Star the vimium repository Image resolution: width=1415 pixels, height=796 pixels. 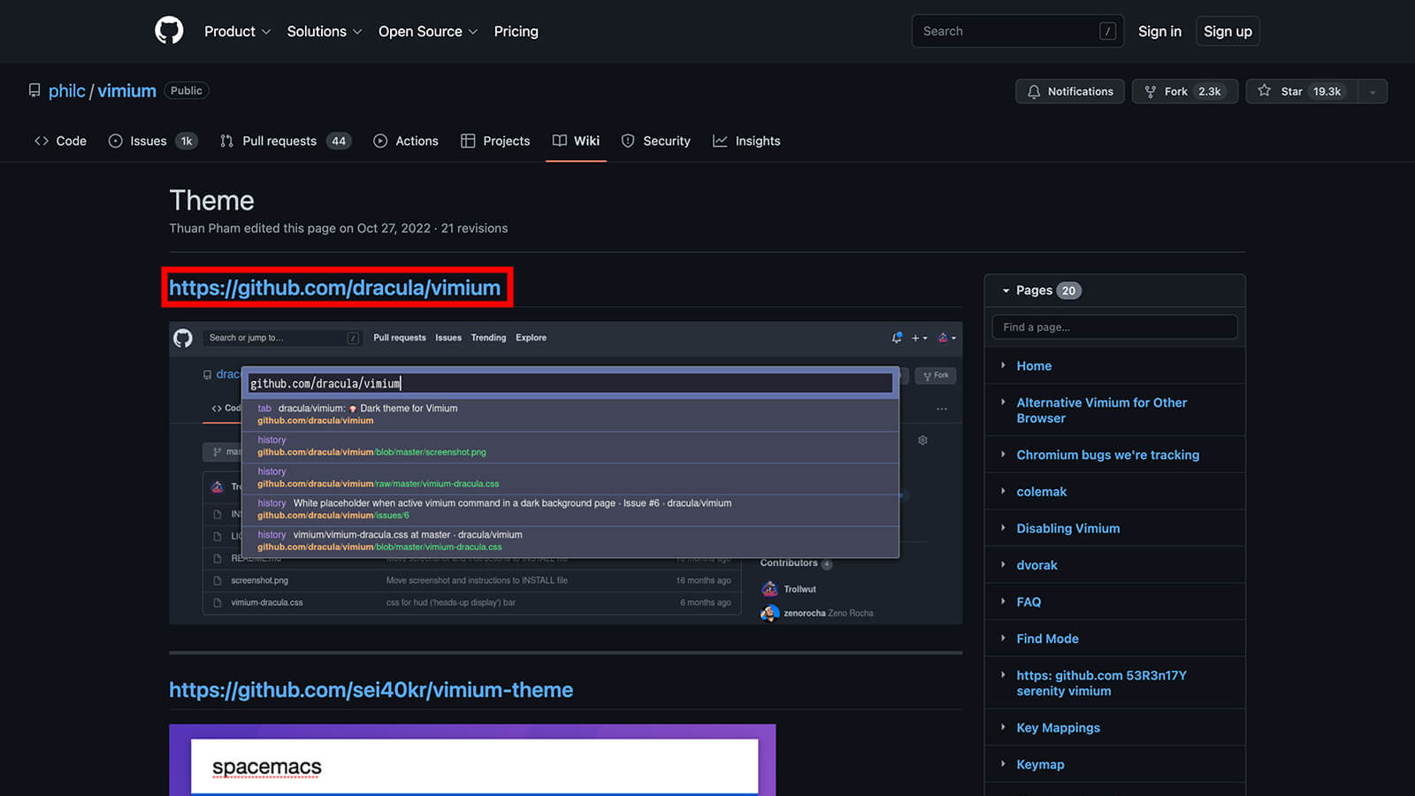(x=1301, y=91)
